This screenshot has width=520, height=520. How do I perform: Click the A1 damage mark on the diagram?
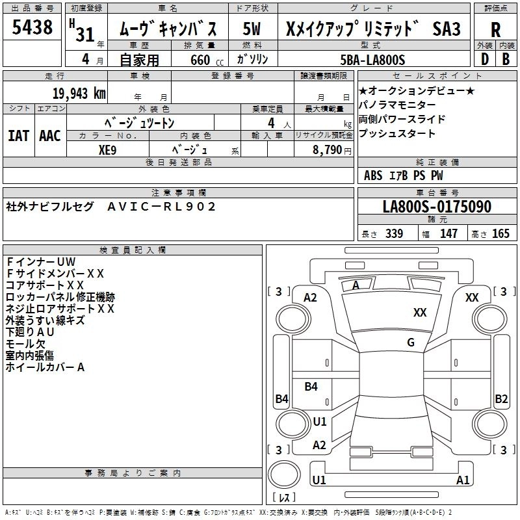tap(463, 480)
